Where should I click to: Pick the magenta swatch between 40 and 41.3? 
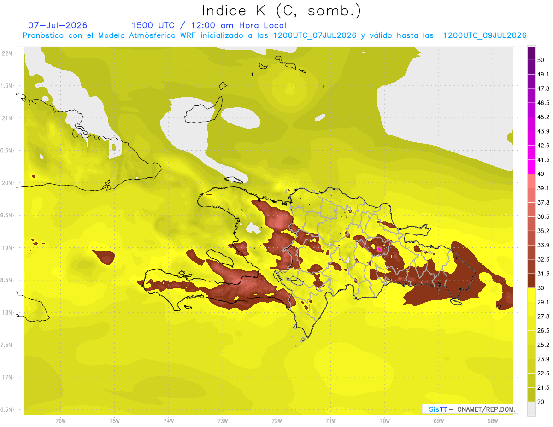tap(531, 167)
